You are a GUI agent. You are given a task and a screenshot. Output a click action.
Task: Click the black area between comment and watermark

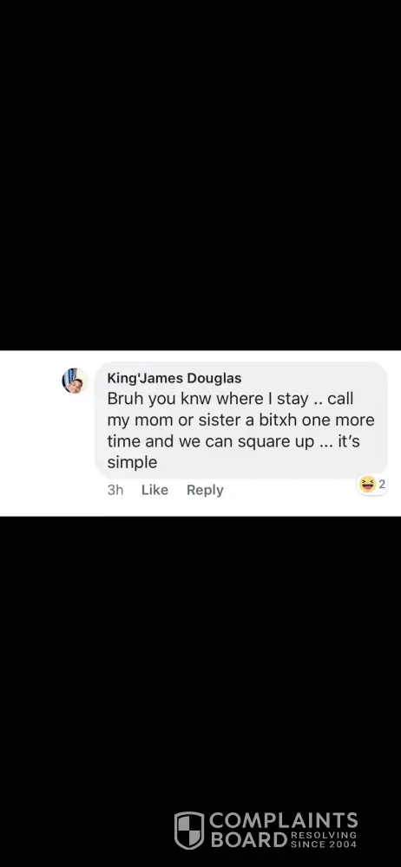(200, 658)
